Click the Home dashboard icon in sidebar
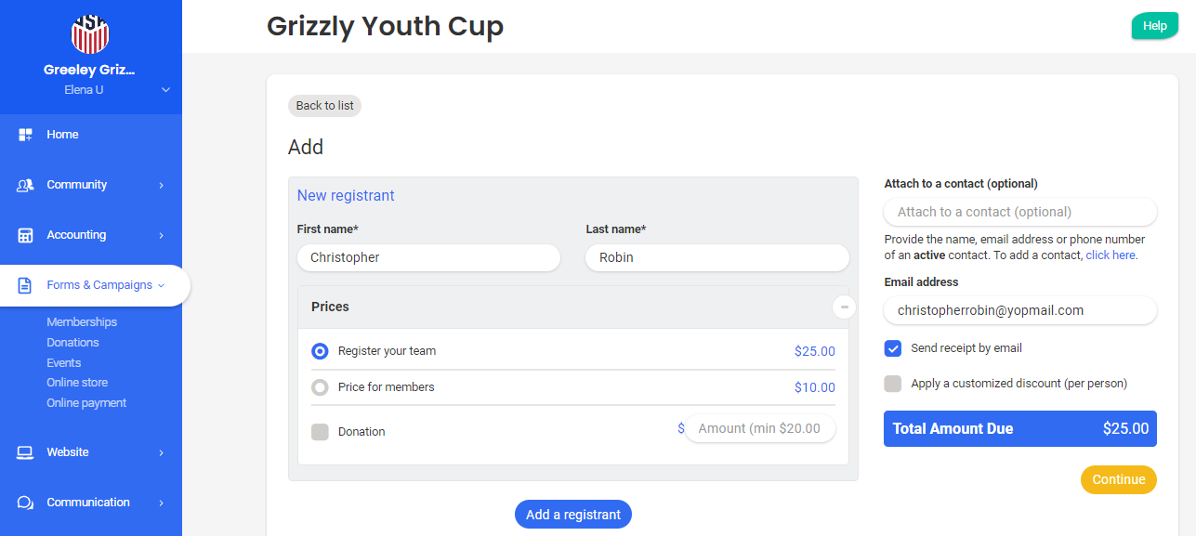Image resolution: width=1196 pixels, height=536 pixels. click(26, 135)
